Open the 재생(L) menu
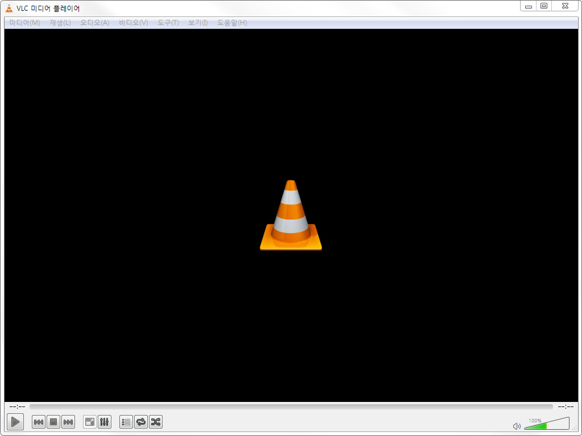 pyautogui.click(x=60, y=23)
